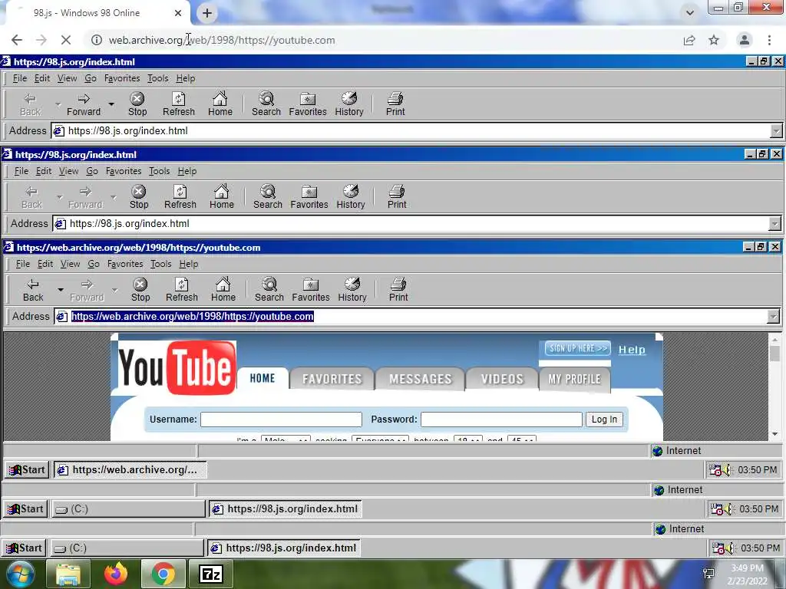This screenshot has width=786, height=589.
Task: Open new Chrome tab with plus button
Action: click(x=207, y=13)
